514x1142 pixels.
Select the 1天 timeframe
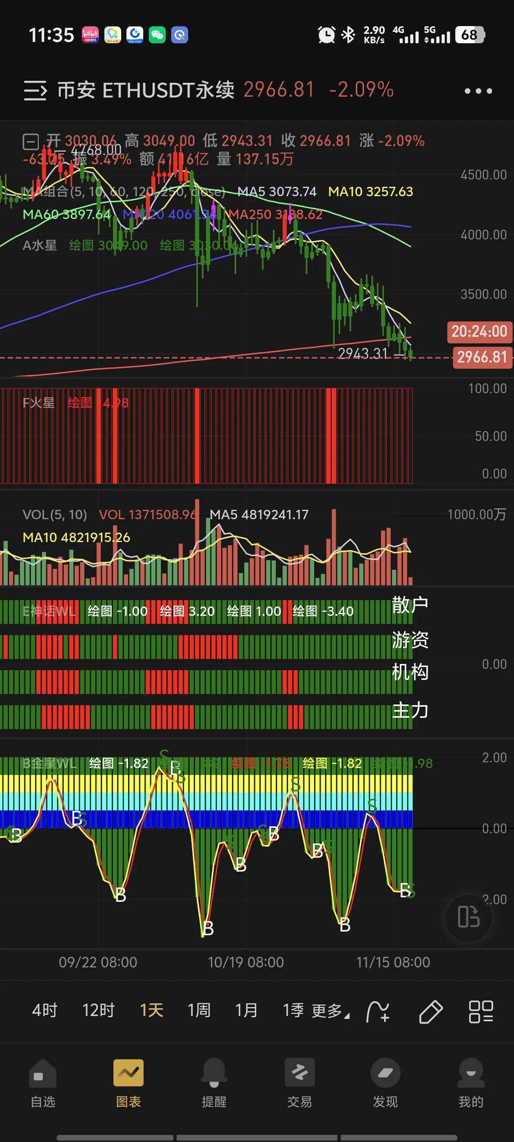tap(152, 1010)
